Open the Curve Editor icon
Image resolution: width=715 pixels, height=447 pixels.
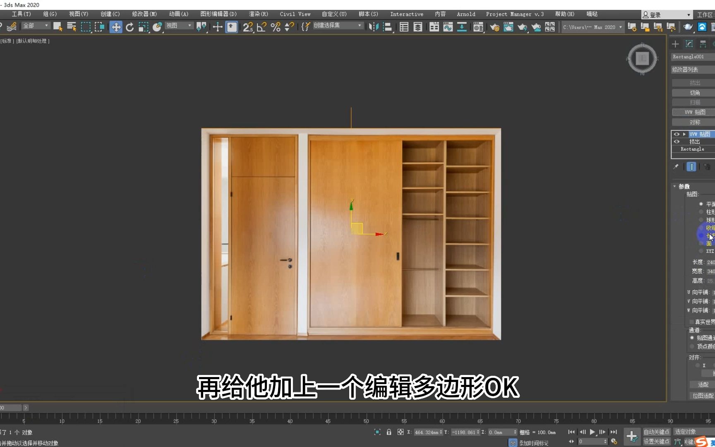click(x=448, y=27)
